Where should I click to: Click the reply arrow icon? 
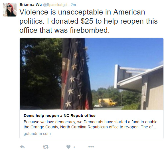pyautogui.click(x=22, y=147)
